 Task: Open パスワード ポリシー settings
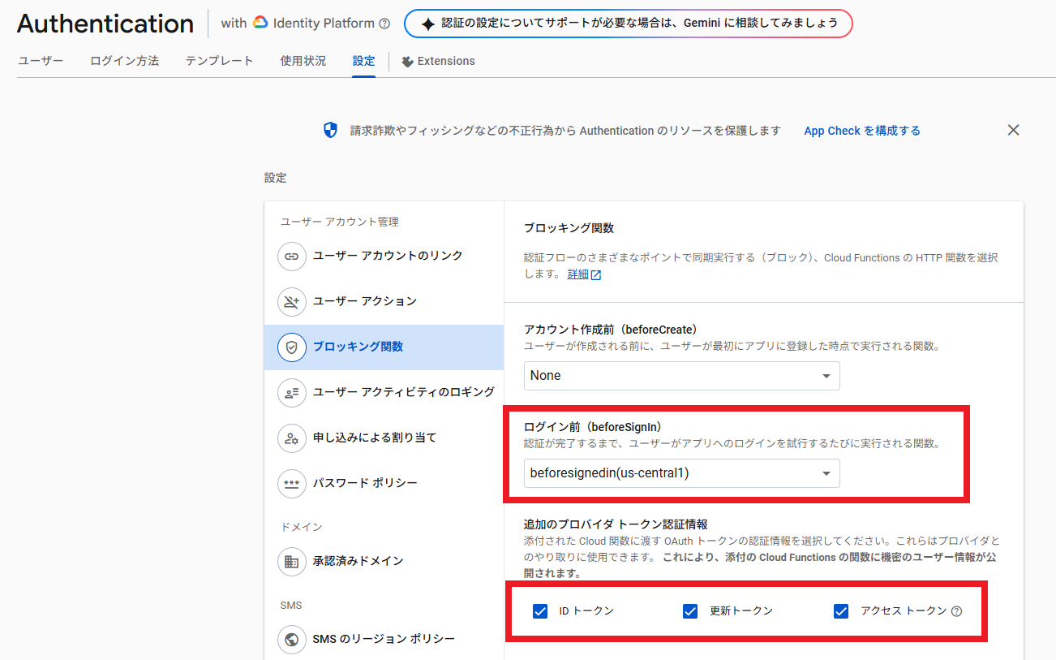pyautogui.click(x=384, y=483)
